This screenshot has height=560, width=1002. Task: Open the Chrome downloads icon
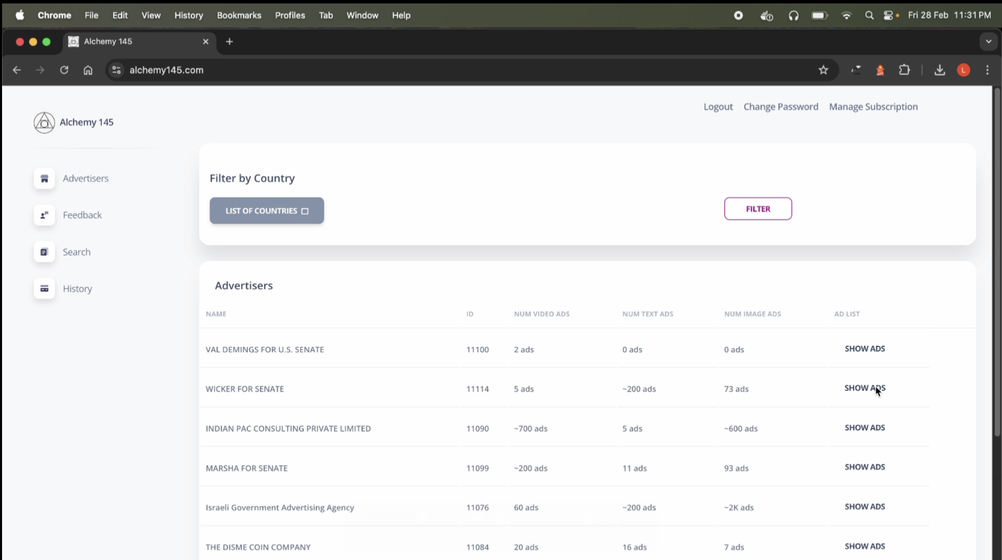coord(940,70)
